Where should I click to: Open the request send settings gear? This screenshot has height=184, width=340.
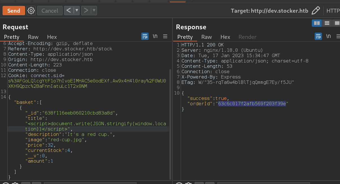[x=31, y=11]
